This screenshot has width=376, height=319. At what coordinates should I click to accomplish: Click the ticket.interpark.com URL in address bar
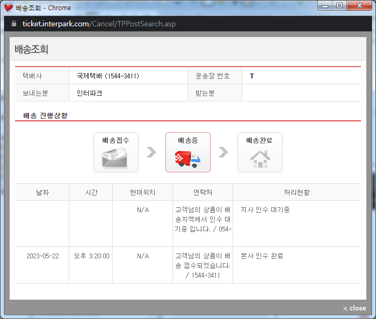99,24
